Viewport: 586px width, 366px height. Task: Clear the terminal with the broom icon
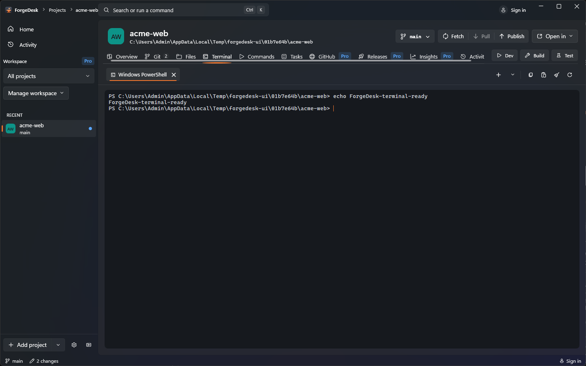[x=557, y=75]
